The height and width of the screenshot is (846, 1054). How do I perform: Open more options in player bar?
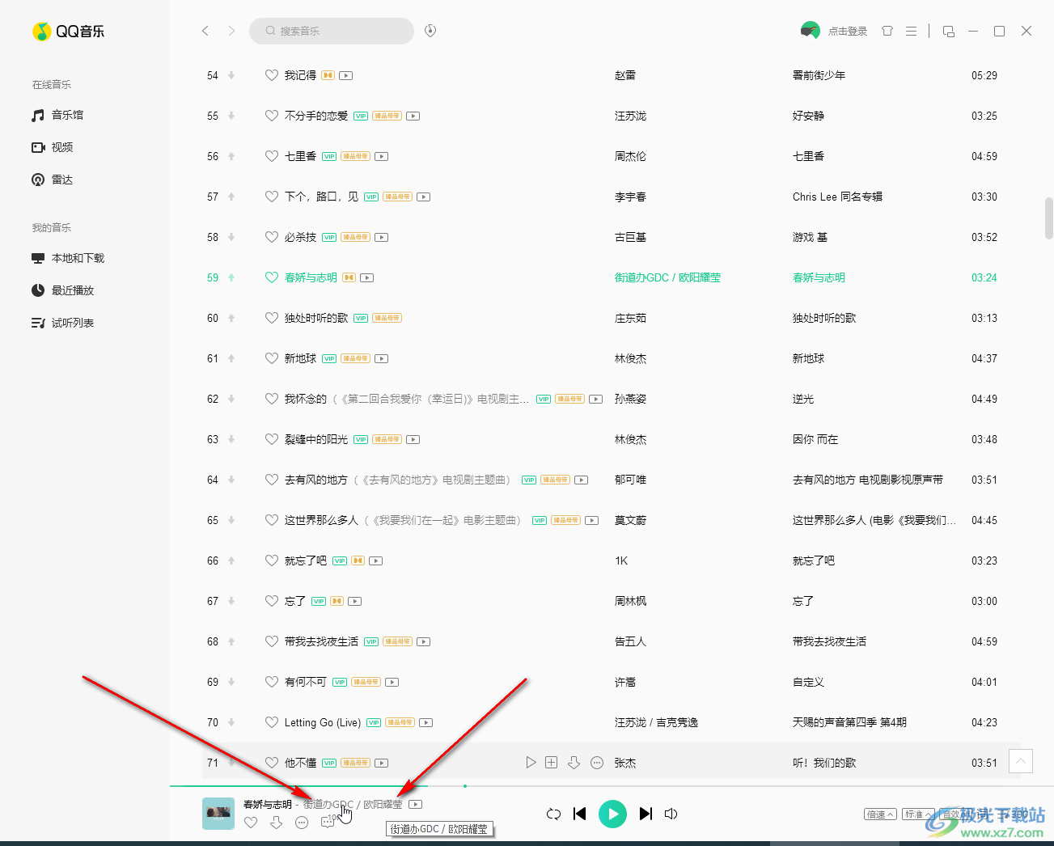tap(302, 823)
